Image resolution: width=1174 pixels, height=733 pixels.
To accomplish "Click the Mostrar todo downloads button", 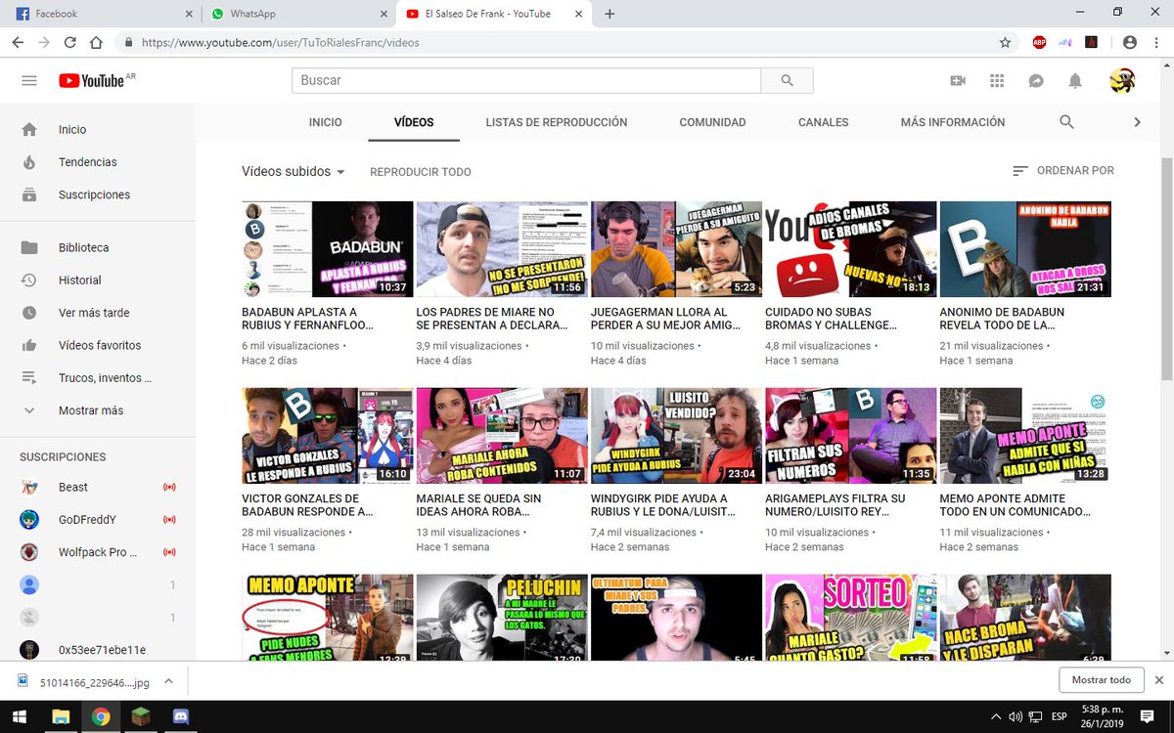I will tap(1102, 680).
